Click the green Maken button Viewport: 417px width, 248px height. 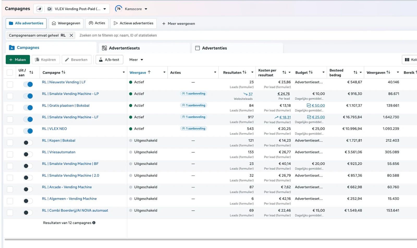[x=18, y=59]
